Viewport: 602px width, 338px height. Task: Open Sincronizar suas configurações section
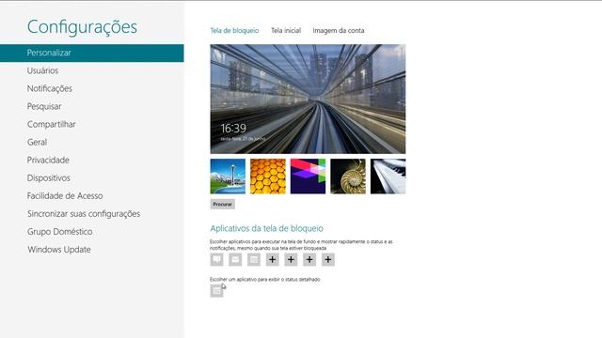click(84, 214)
